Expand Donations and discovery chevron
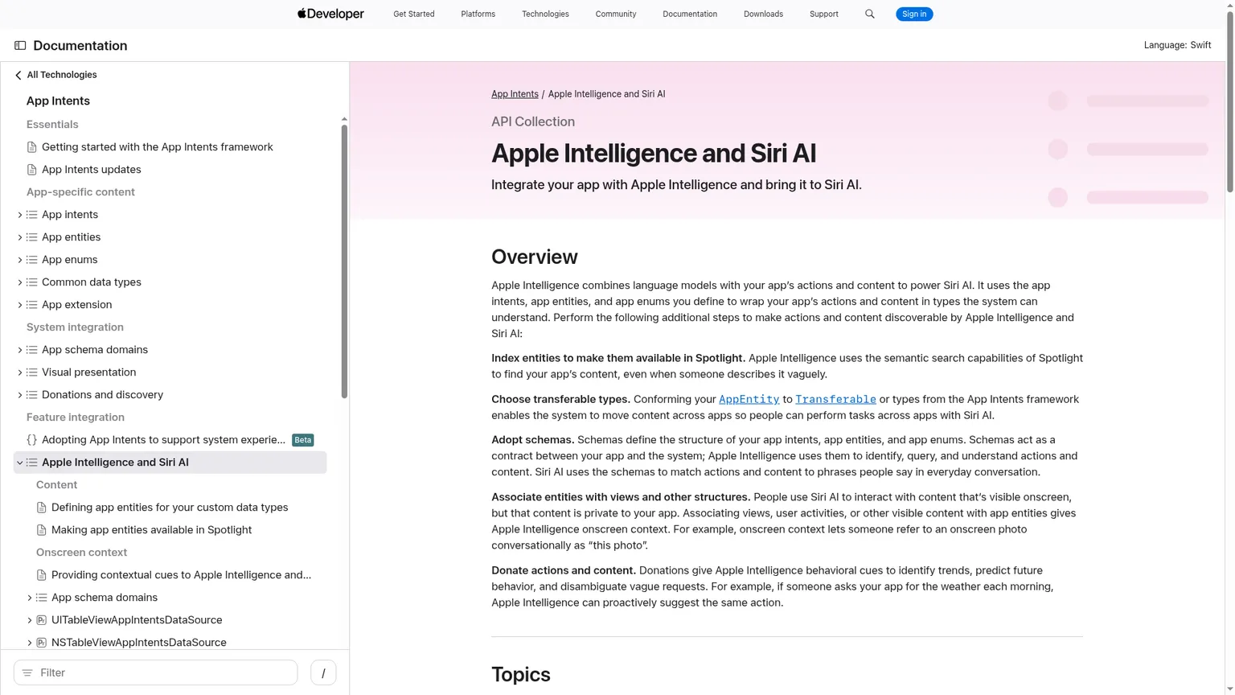 (x=20, y=395)
